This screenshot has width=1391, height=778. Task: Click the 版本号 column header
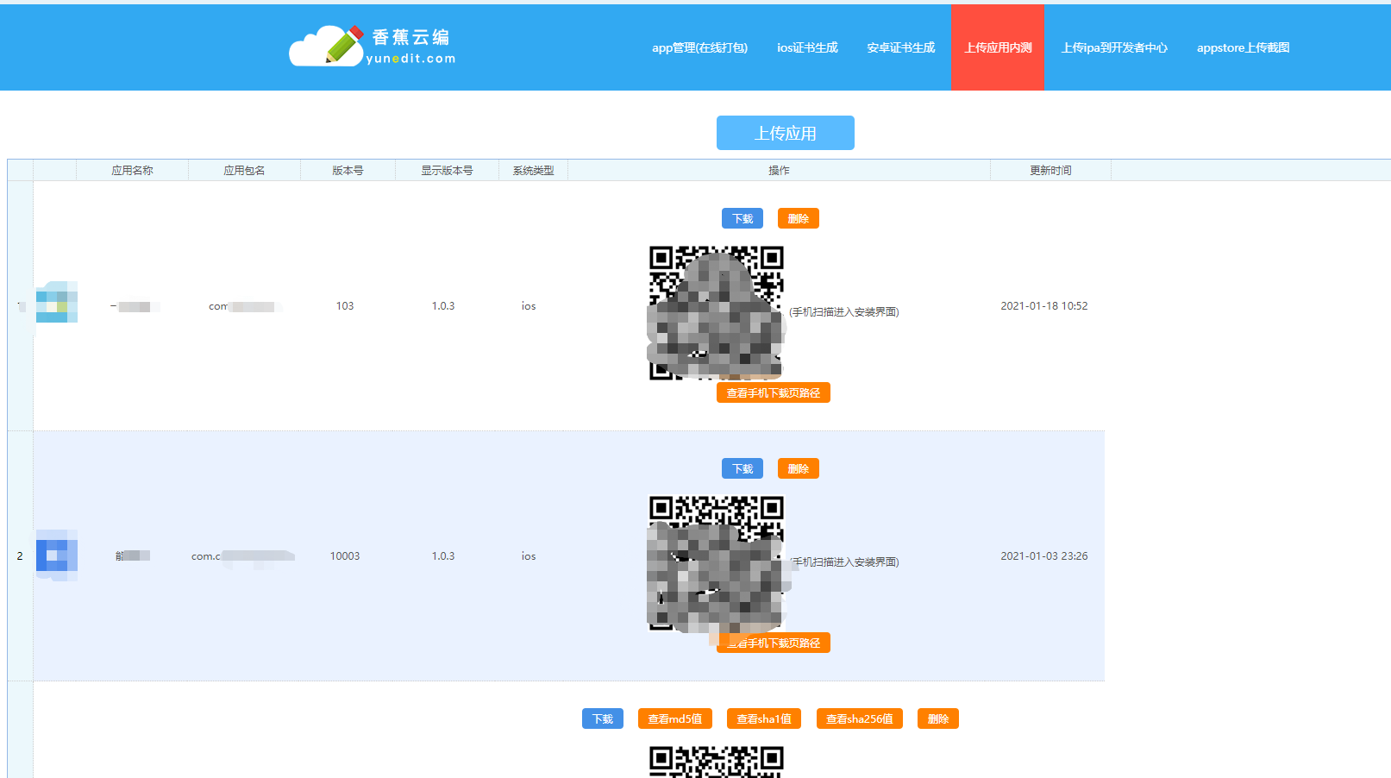click(348, 170)
